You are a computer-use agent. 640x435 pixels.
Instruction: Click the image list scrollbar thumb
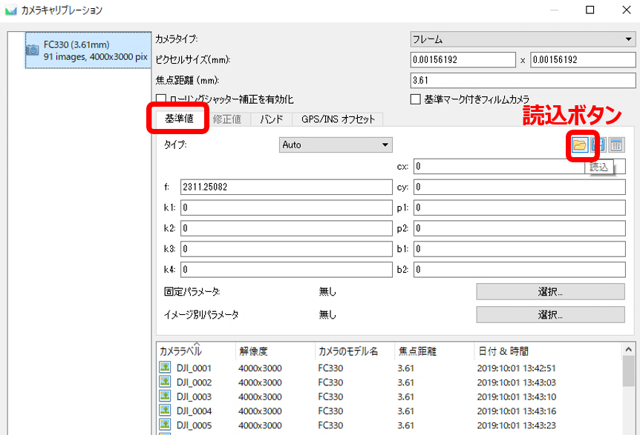click(628, 371)
